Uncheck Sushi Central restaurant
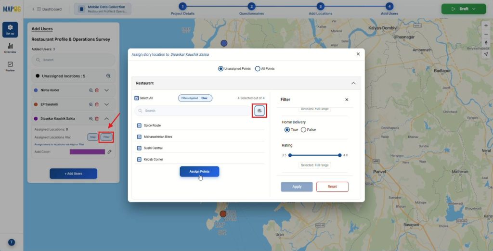Screen dimensions: 493x251 point(139,148)
